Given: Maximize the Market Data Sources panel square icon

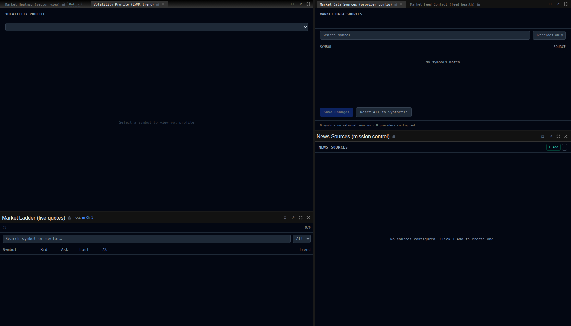Looking at the screenshot, I should tap(550, 4).
